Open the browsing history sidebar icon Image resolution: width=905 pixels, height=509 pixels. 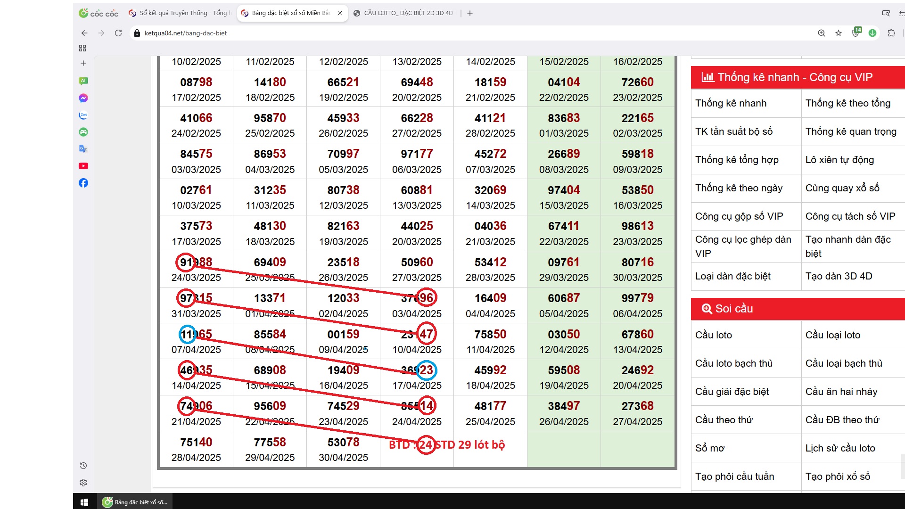(83, 466)
